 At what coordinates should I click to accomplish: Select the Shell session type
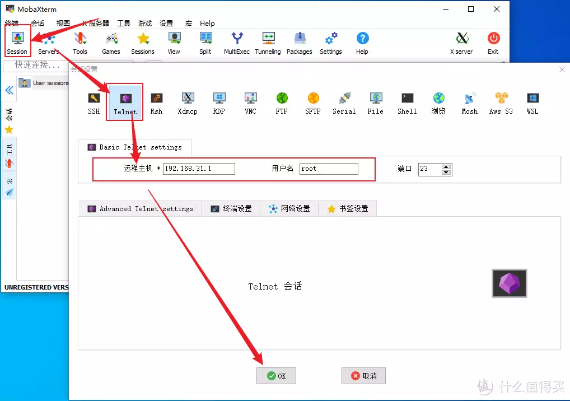click(x=407, y=103)
